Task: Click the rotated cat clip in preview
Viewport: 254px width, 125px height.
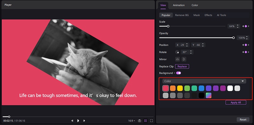Action: [x=83, y=62]
